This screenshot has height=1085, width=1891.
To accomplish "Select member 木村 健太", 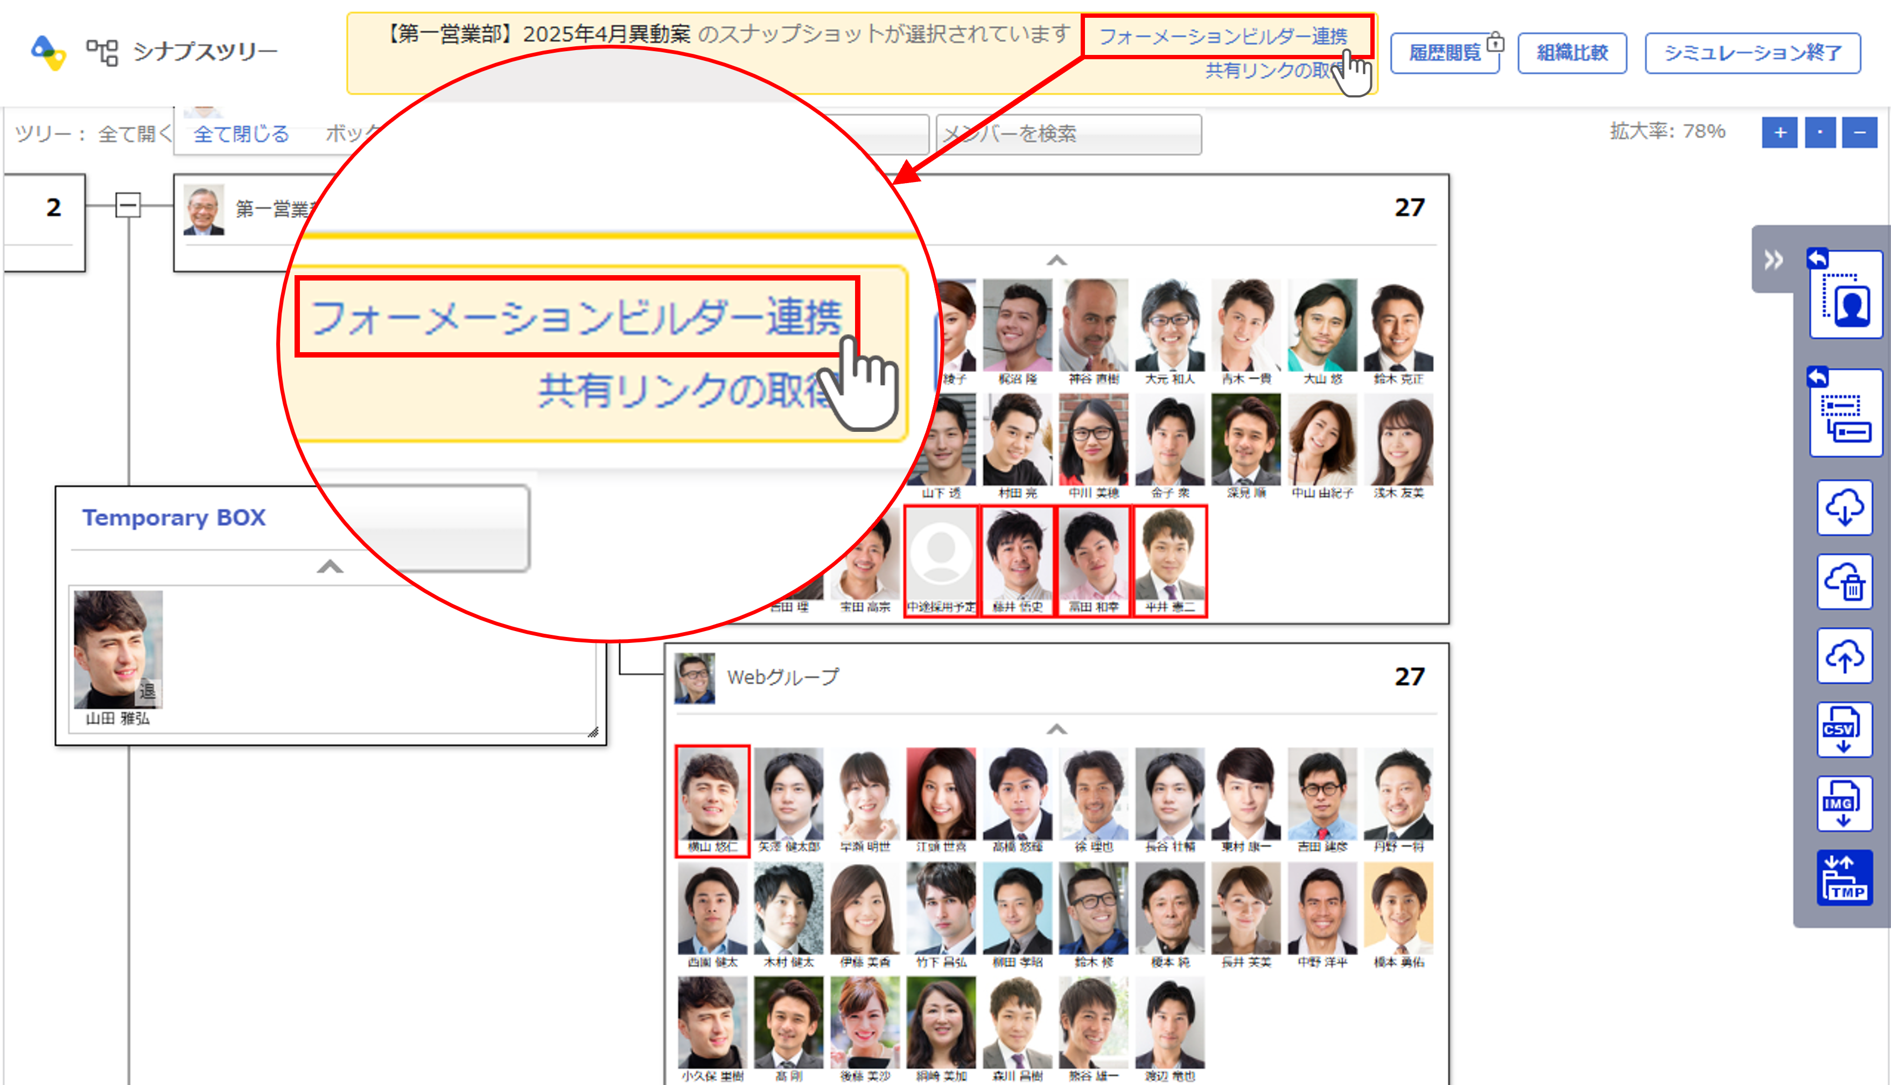I will pyautogui.click(x=789, y=916).
